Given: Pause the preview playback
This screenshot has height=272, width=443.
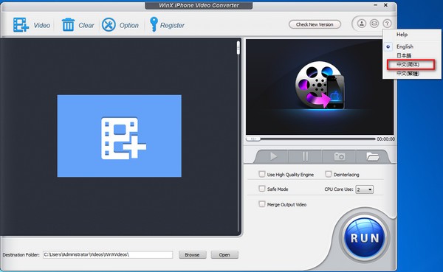Looking at the screenshot, I should click(x=305, y=156).
